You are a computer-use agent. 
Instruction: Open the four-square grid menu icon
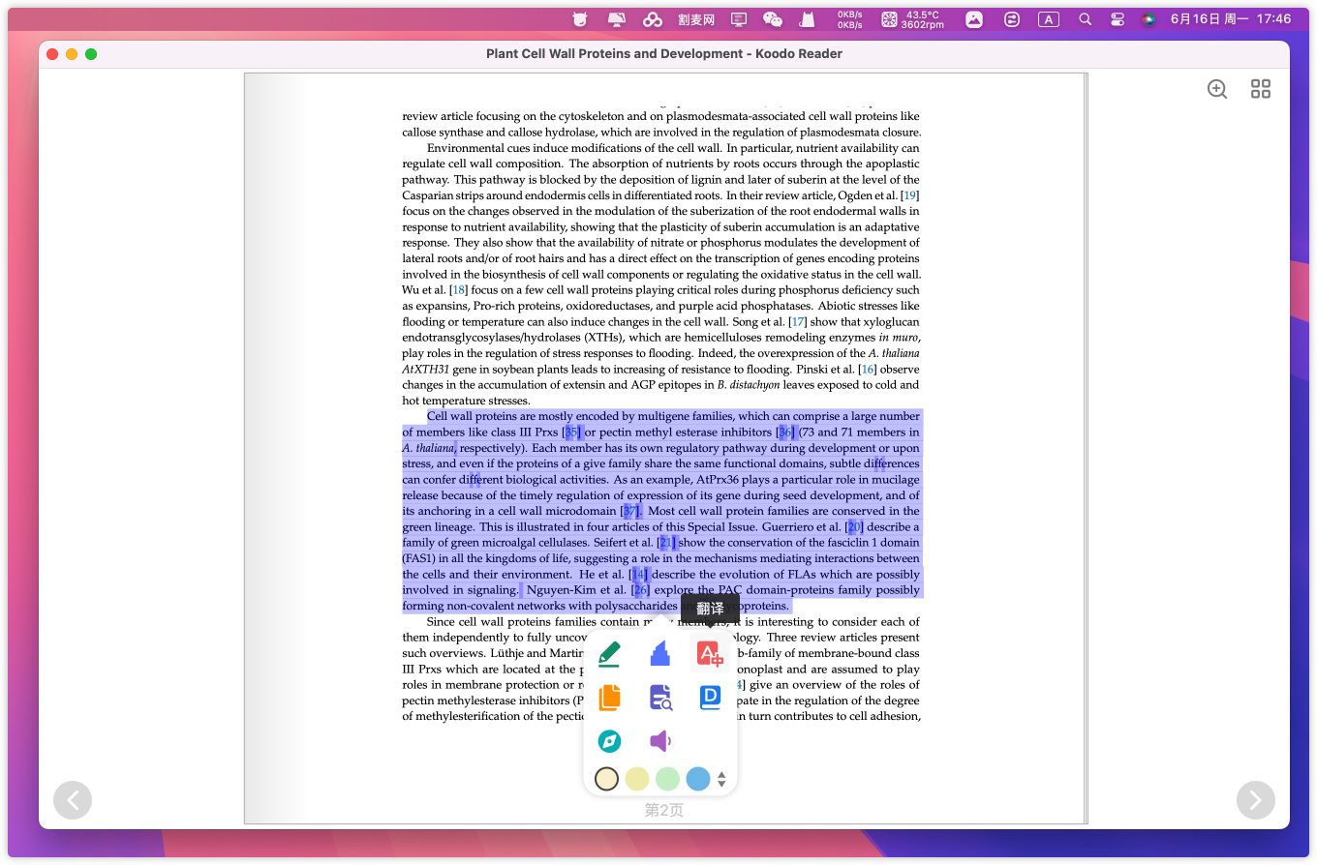(x=1260, y=89)
